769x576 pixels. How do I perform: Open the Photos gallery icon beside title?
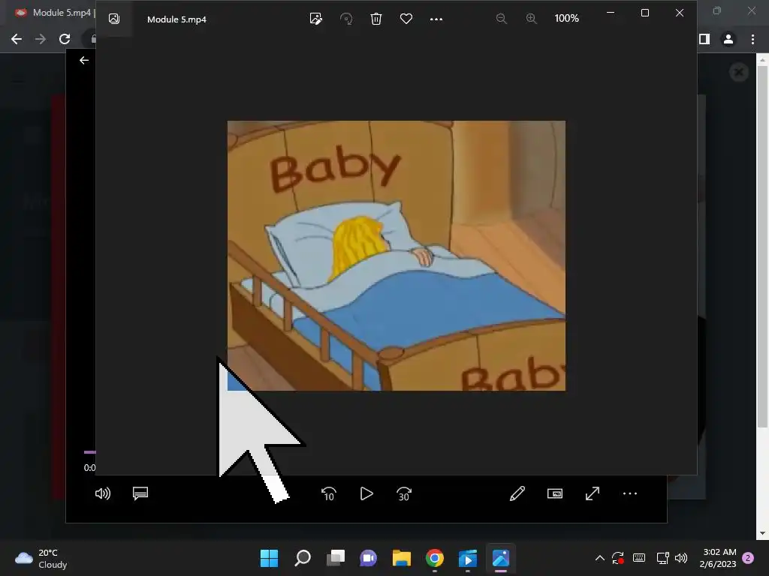(114, 19)
